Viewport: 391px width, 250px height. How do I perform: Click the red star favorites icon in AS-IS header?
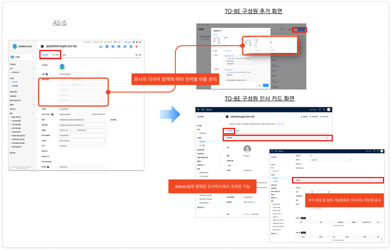[x=137, y=47]
